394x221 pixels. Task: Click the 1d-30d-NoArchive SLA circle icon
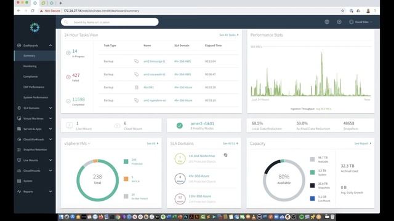[180, 158]
